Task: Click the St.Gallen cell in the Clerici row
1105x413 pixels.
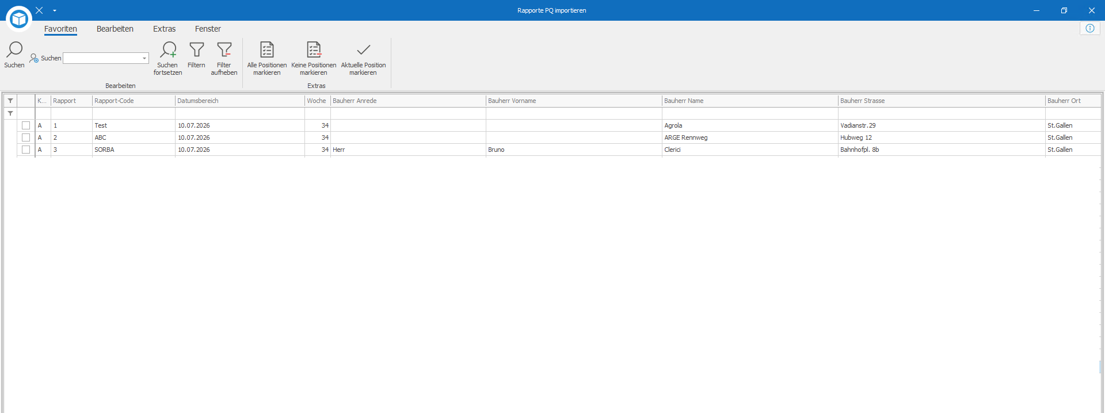Action: point(1073,150)
